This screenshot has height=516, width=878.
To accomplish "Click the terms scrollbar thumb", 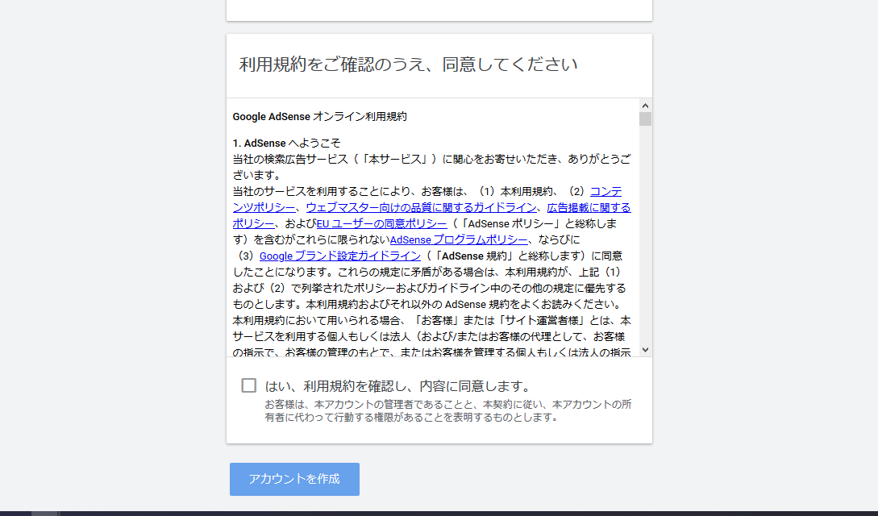I will 645,119.
